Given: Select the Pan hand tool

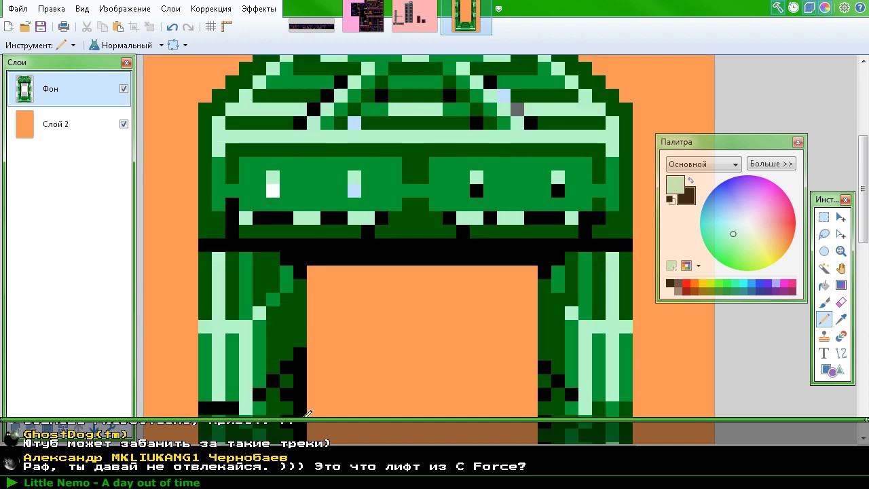Looking at the screenshot, I should tap(841, 268).
